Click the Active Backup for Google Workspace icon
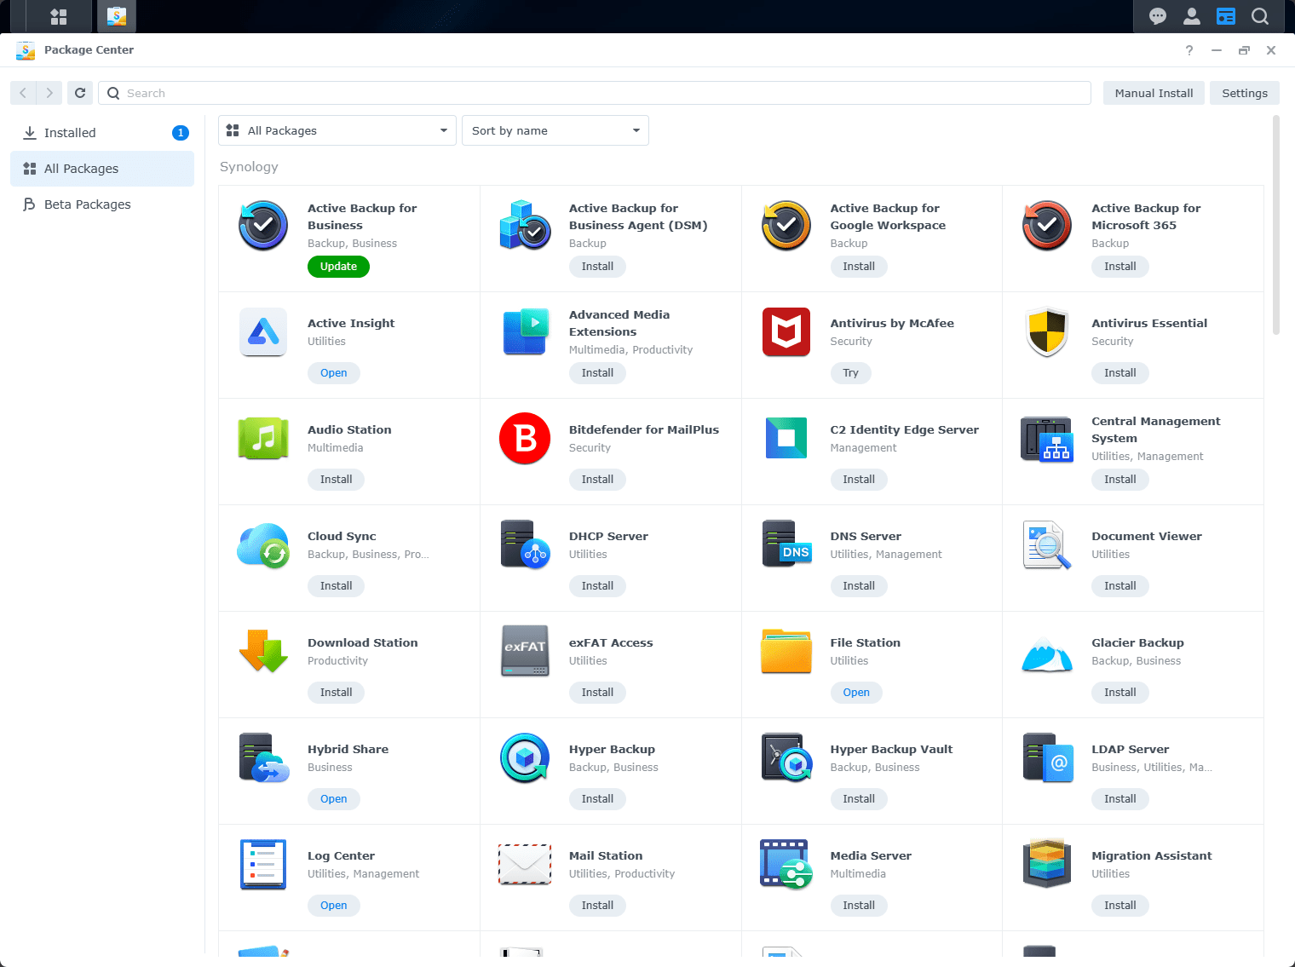 click(x=786, y=226)
